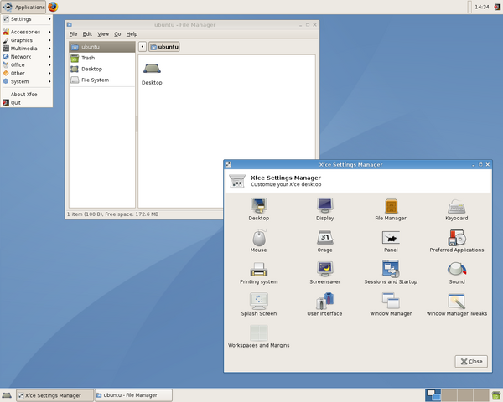
Task: Open the Mouse settings icon
Action: pyautogui.click(x=258, y=238)
